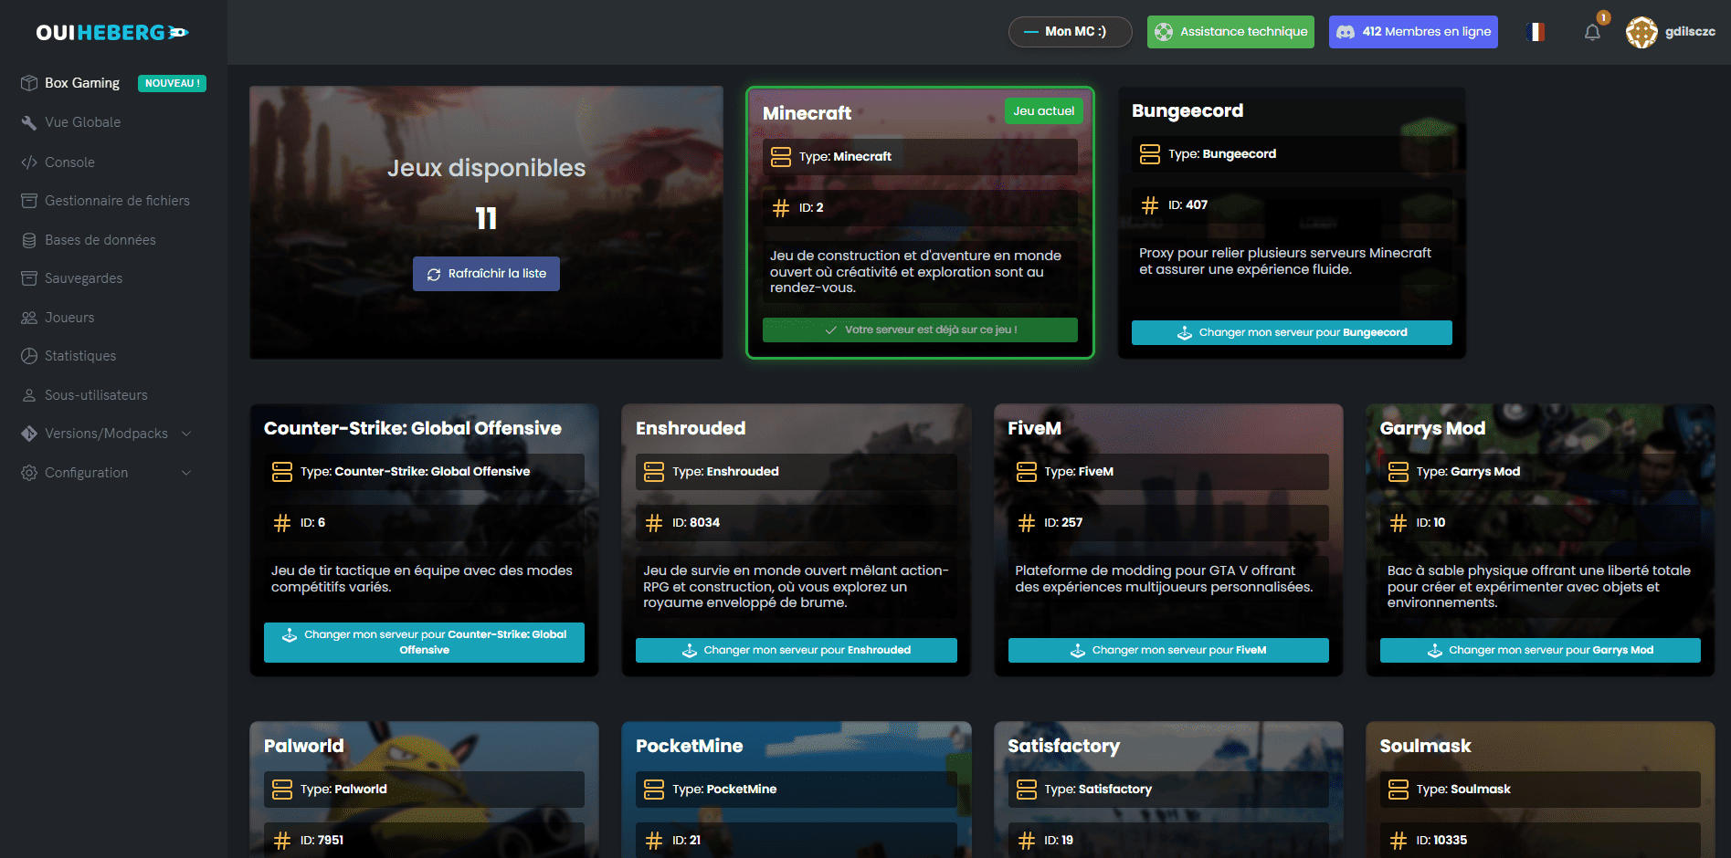This screenshot has height=858, width=1731.
Task: Click the French flag language icon
Action: 1536,32
